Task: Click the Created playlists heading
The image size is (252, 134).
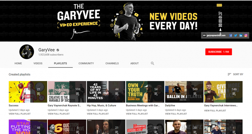Action: (20, 74)
